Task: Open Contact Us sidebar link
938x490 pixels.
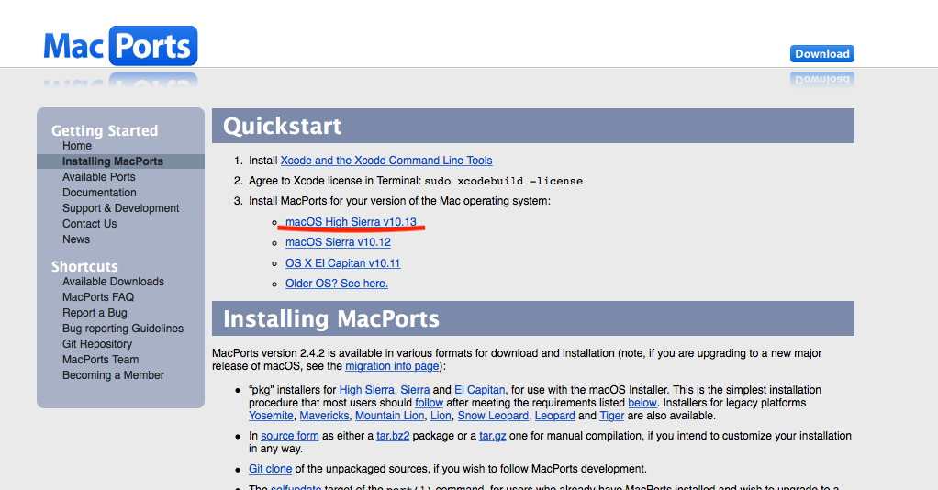Action: [x=90, y=224]
